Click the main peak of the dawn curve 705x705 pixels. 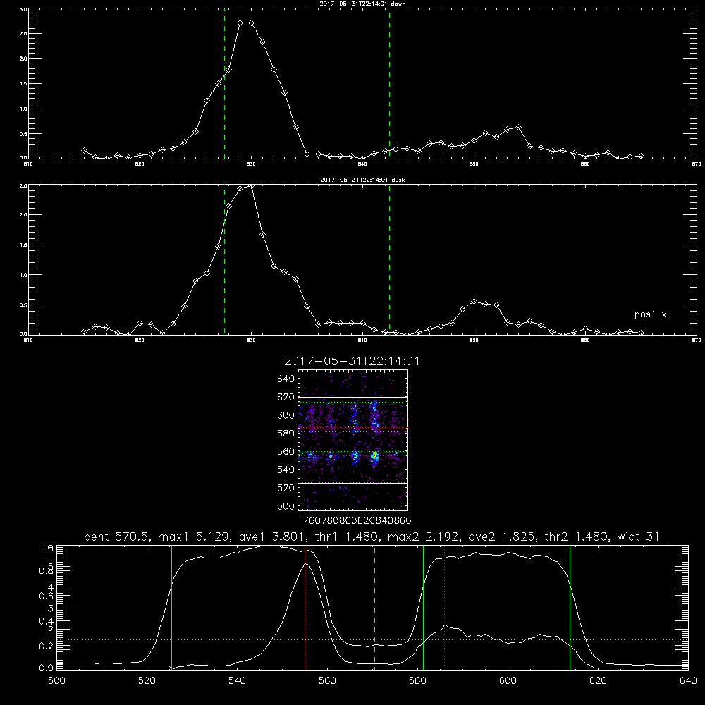pyautogui.click(x=245, y=23)
